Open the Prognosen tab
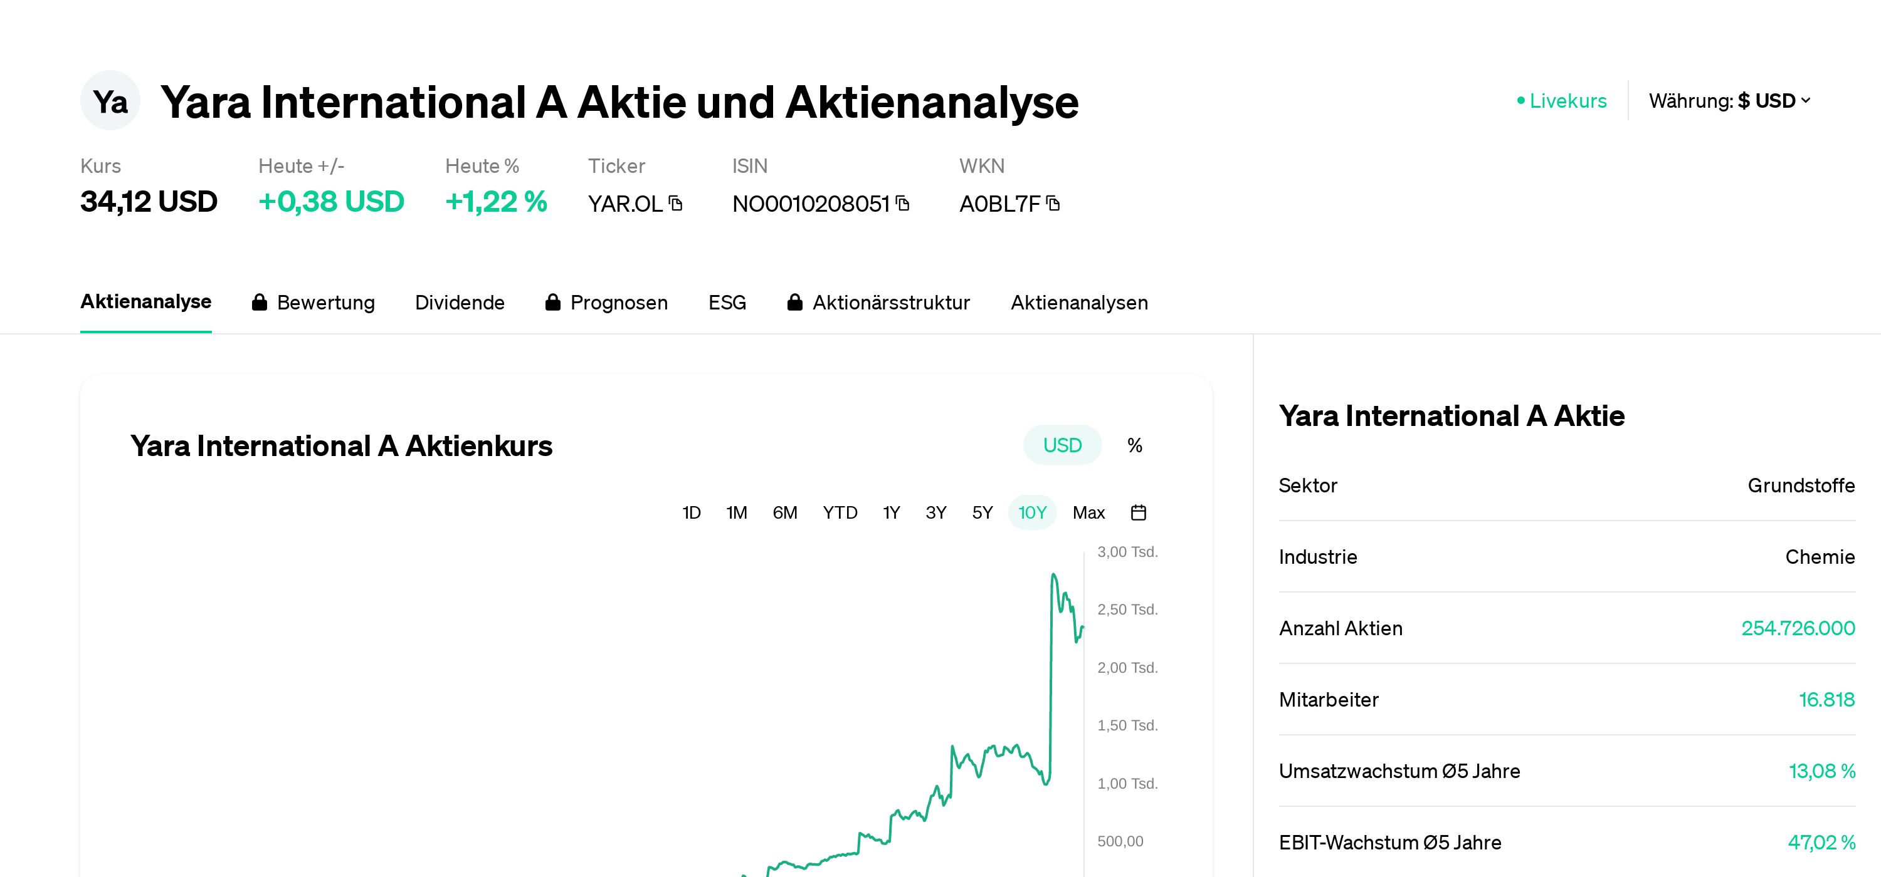This screenshot has width=1881, height=877. (606, 302)
